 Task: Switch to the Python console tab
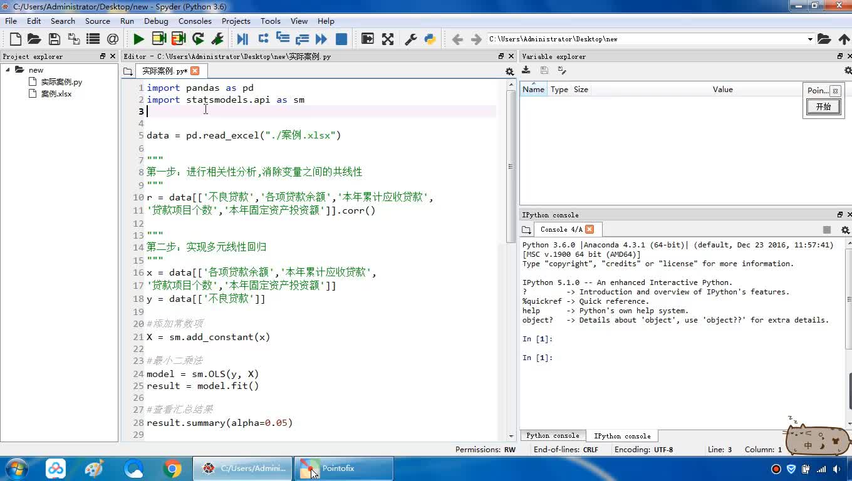553,435
